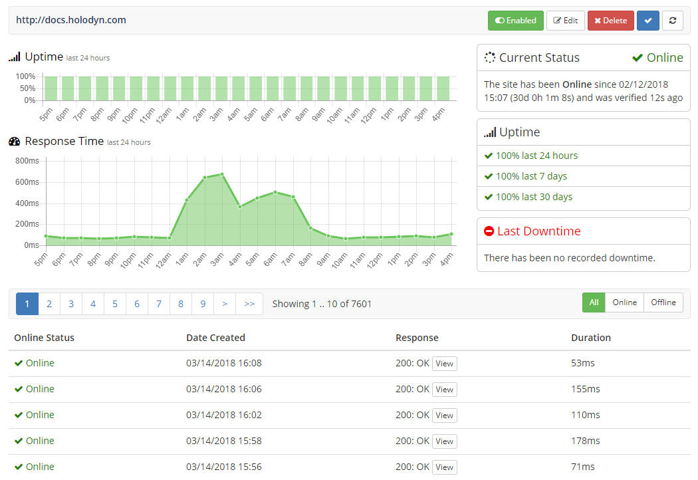Click the Response Time gauge icon
The width and height of the screenshot is (698, 480).
pos(15,142)
